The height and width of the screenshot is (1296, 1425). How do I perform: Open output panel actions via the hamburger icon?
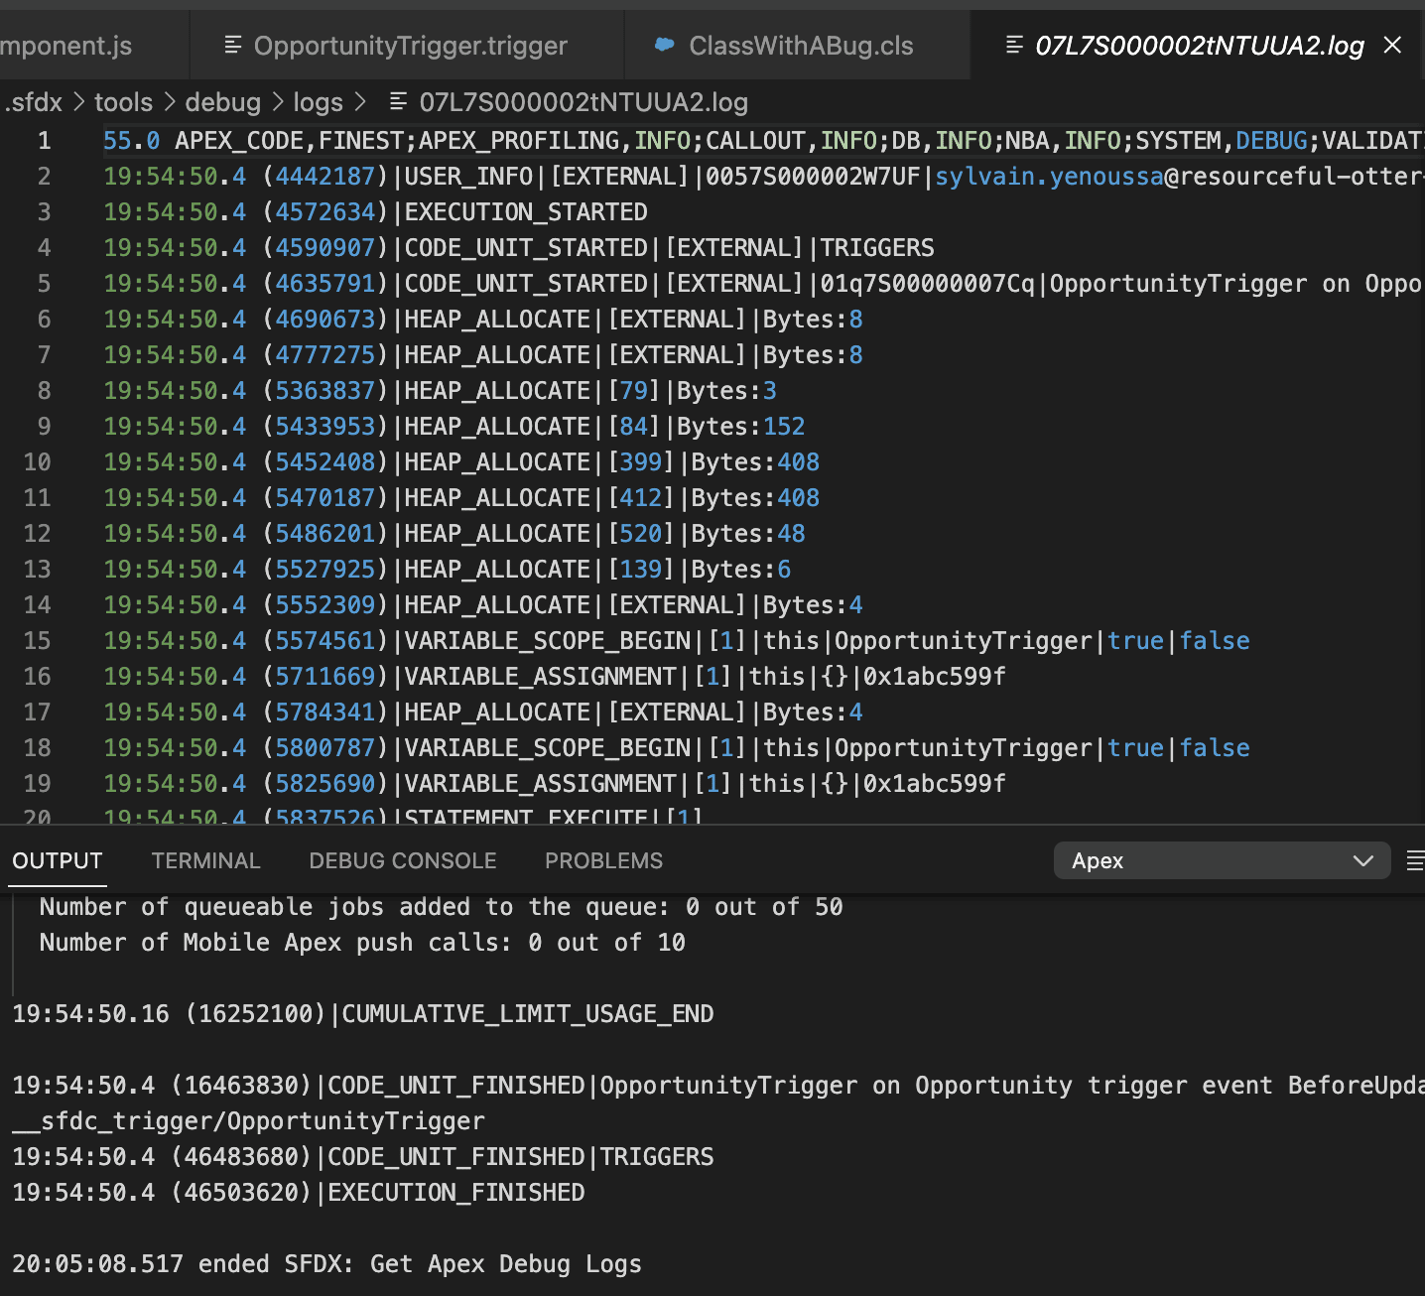pos(1416,860)
